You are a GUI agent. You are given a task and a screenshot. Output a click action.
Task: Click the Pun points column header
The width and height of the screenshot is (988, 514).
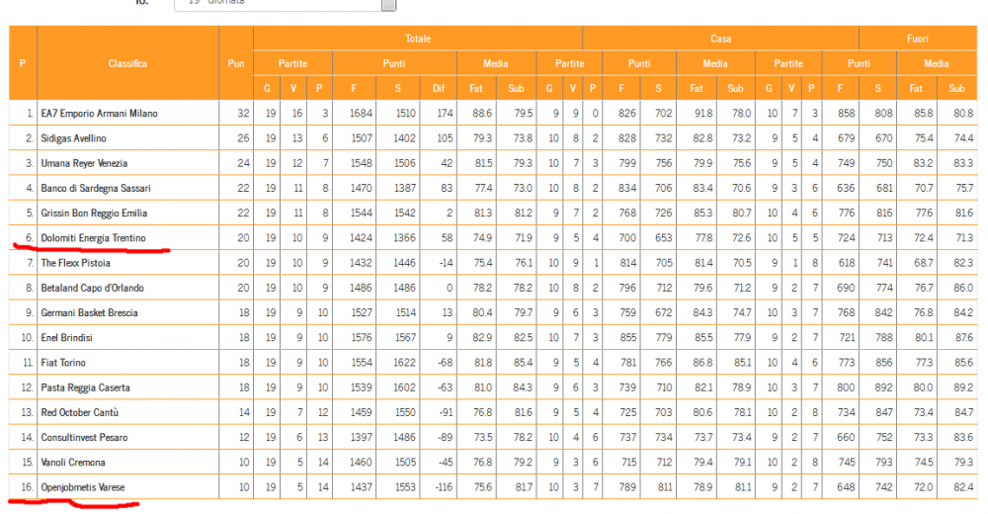[x=236, y=63]
